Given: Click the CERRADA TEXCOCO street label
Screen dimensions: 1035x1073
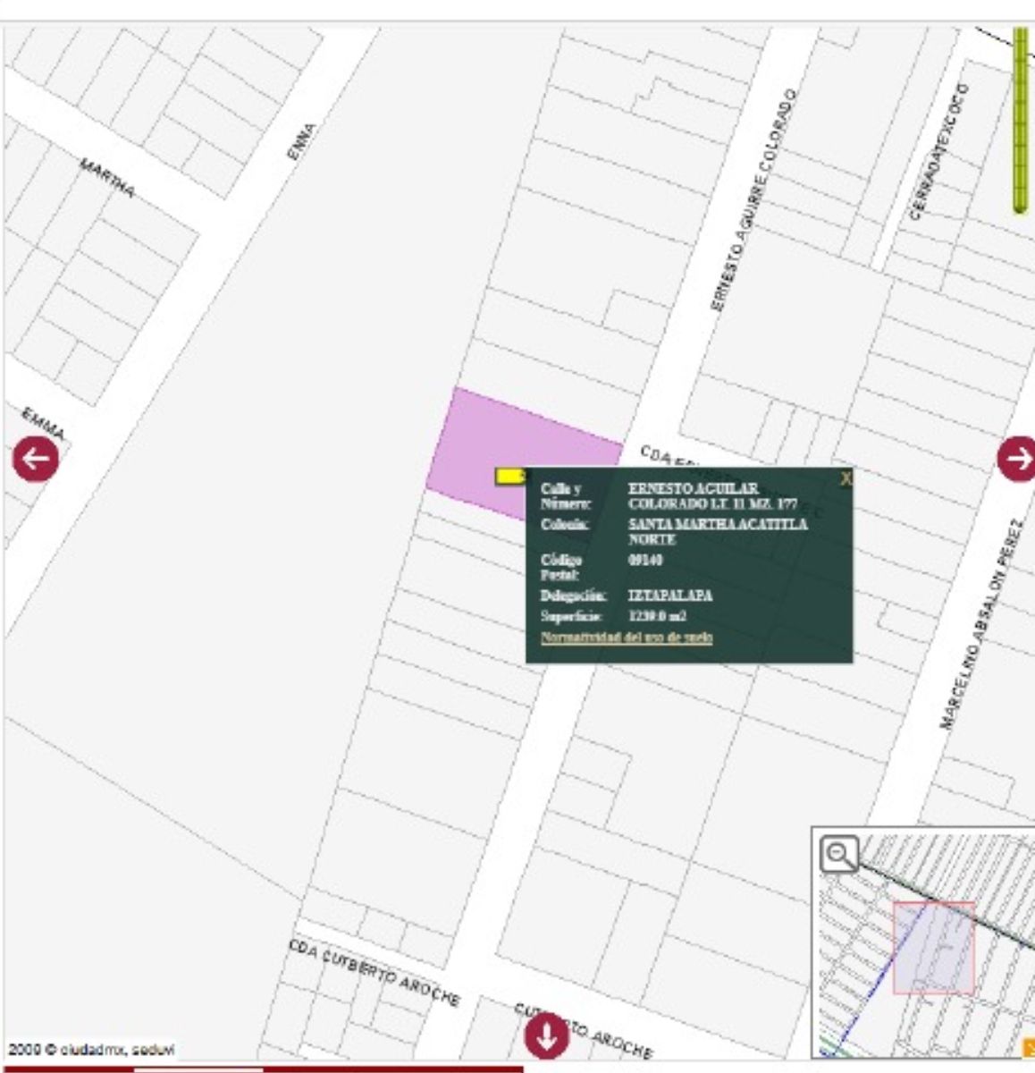Looking at the screenshot, I should pyautogui.click(x=938, y=151).
